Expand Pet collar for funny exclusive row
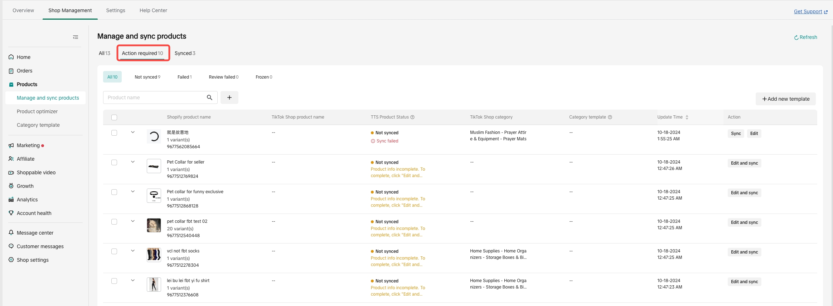 coord(133,191)
